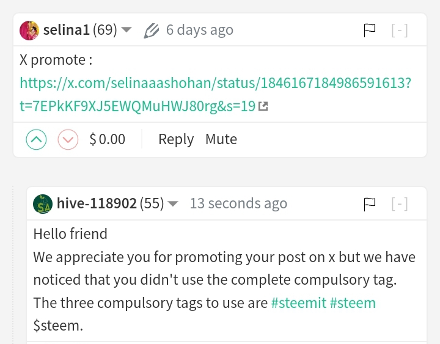Click the $0.00 payout value
This screenshot has height=344, width=440.
coord(107,139)
